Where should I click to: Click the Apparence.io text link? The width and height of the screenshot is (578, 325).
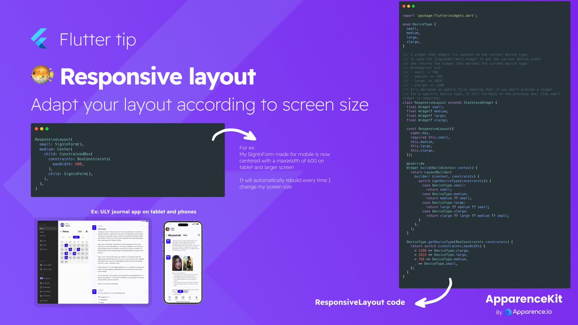(x=533, y=312)
